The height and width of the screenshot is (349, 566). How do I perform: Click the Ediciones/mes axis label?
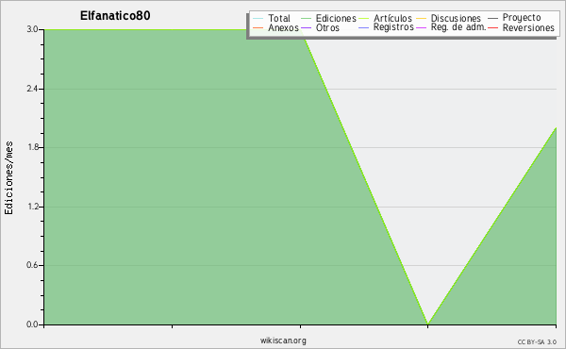[8, 178]
